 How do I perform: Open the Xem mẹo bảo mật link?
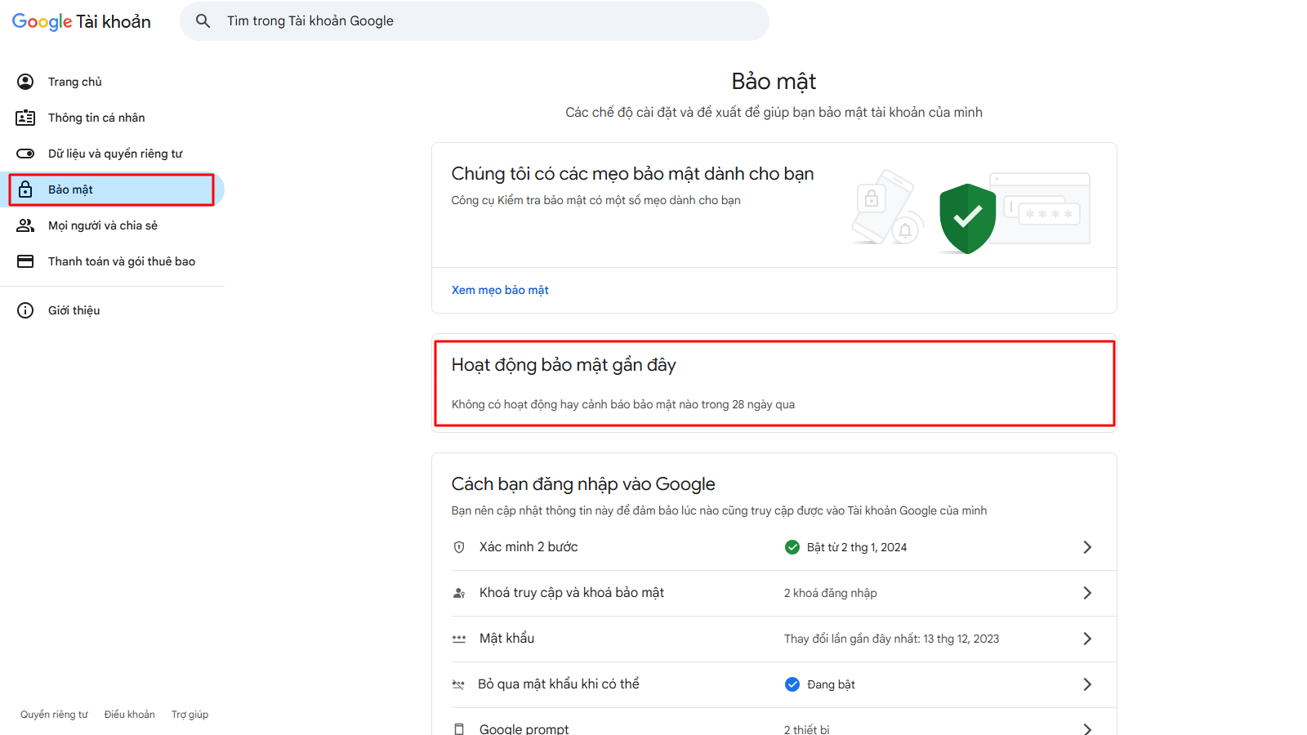[x=500, y=289]
